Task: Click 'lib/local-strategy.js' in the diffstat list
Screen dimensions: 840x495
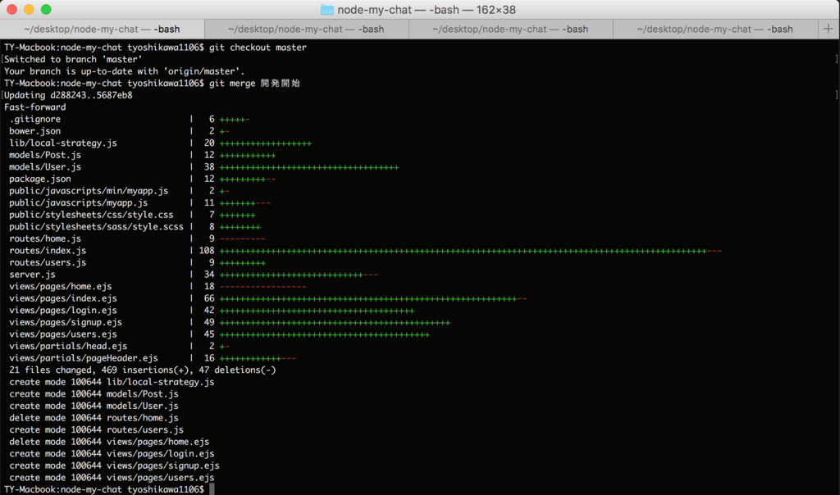Action: click(62, 143)
